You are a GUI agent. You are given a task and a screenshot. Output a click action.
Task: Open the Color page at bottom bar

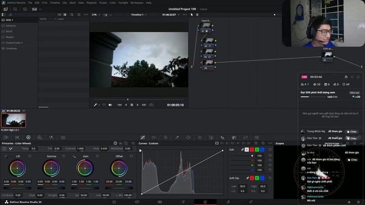pos(205,202)
